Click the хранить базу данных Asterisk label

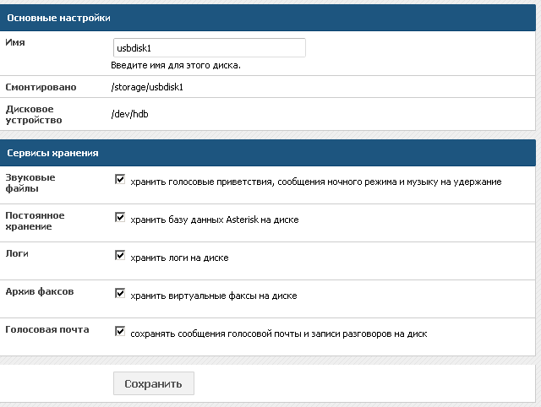click(214, 220)
